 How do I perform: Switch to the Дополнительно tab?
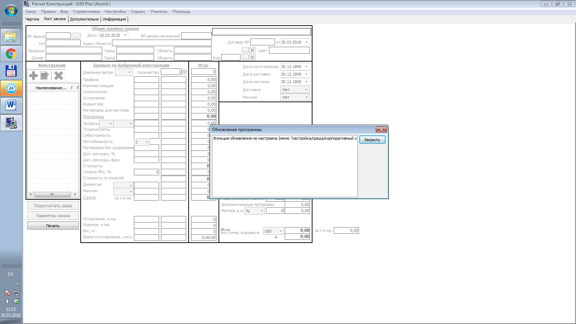pos(84,19)
